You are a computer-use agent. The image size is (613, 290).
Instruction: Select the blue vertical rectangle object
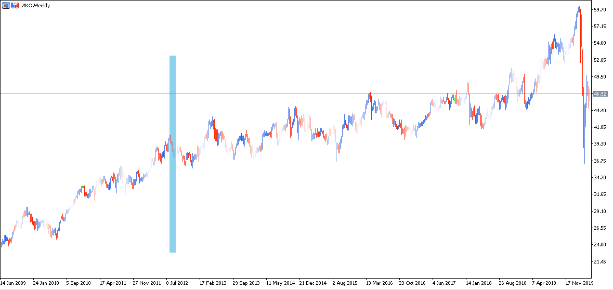coord(173,154)
